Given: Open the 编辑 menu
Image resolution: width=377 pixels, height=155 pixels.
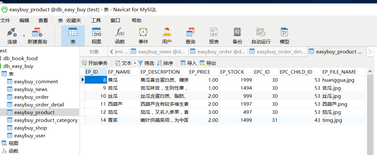Looking at the screenshot, I should coord(24,21).
